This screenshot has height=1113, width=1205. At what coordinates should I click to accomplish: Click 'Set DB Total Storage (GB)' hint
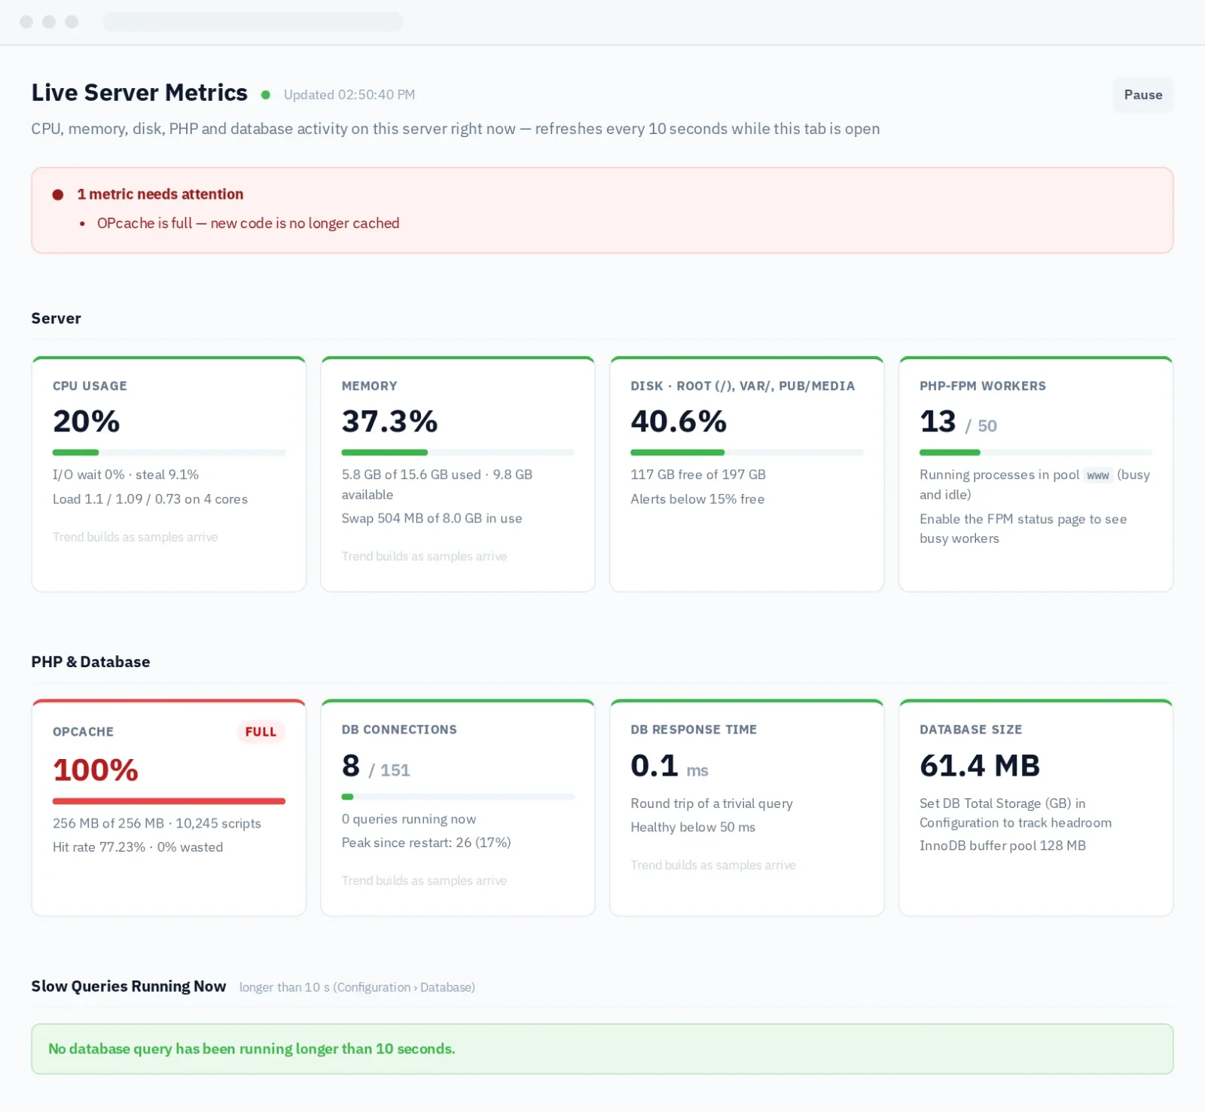point(1015,813)
